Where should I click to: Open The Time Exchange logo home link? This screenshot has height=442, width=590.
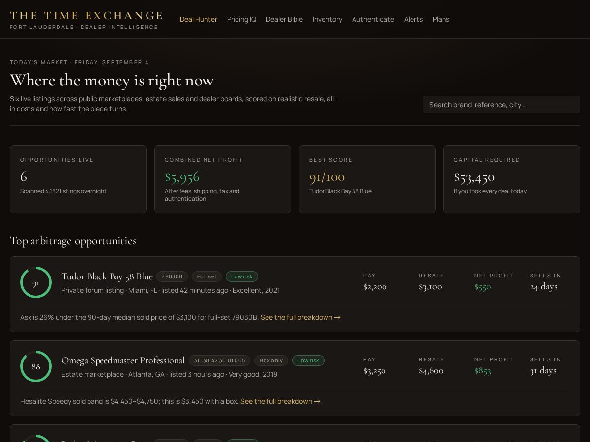(x=86, y=20)
